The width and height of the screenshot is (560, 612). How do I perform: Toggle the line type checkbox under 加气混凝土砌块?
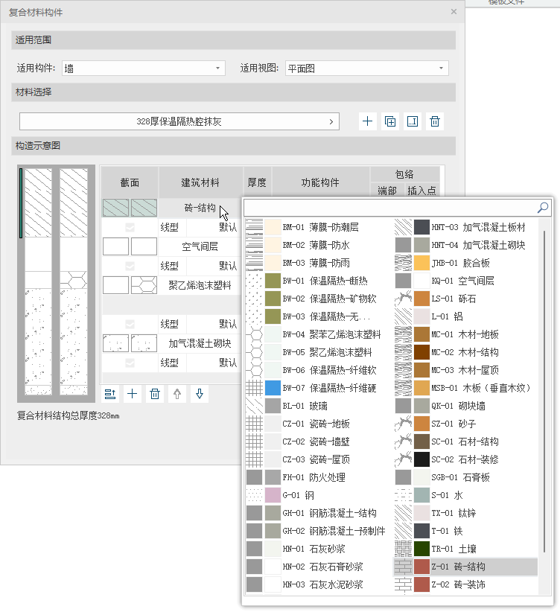click(130, 362)
